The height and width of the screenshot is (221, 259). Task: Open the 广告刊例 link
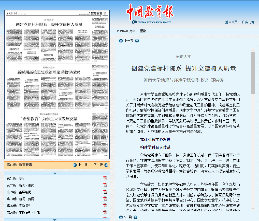[x=248, y=22]
